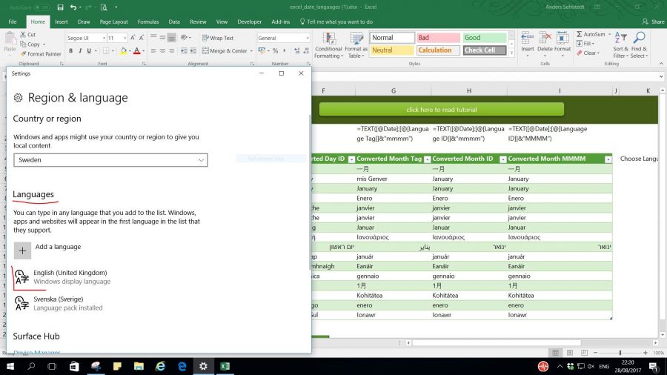Click Merge & Center
667x375 pixels.
click(225, 50)
